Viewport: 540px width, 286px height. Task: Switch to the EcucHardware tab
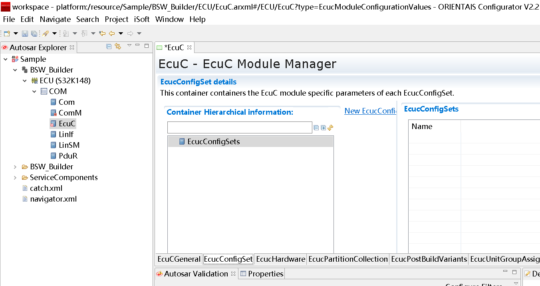click(x=280, y=259)
